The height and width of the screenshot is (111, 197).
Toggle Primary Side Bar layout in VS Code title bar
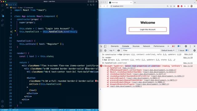tap(89, 2)
